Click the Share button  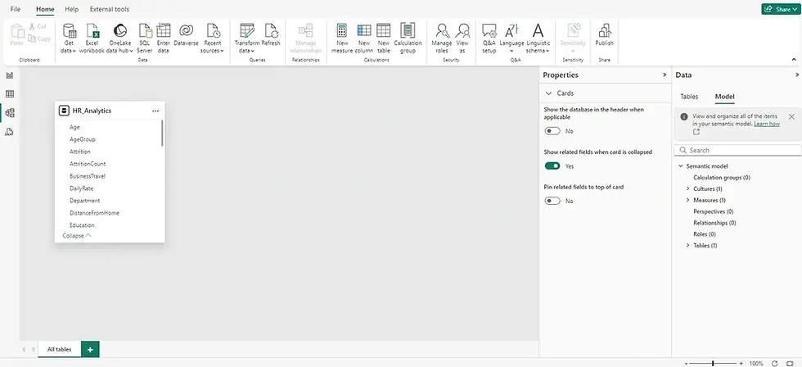click(779, 9)
